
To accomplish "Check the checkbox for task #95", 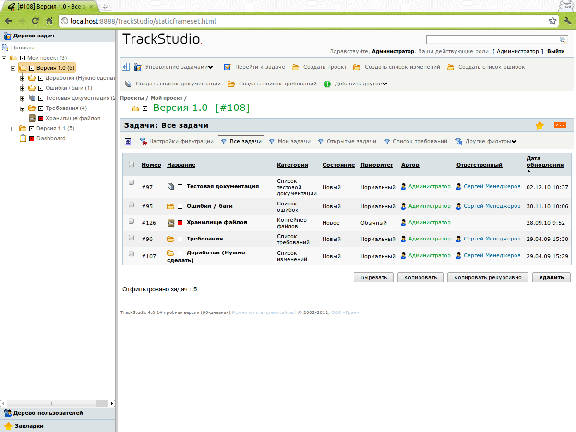I will (132, 204).
